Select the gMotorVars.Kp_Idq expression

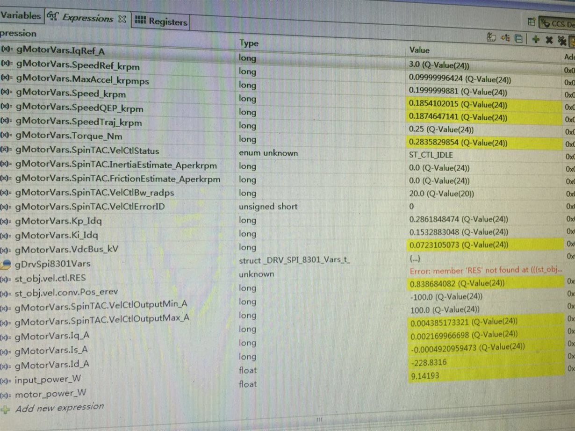(x=58, y=221)
